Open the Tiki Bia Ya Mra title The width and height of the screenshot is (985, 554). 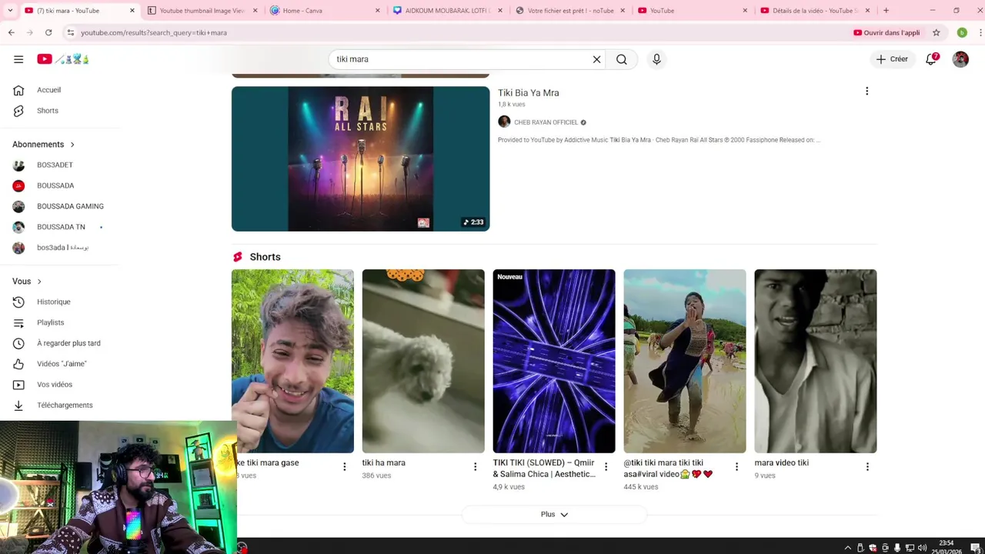pos(528,93)
